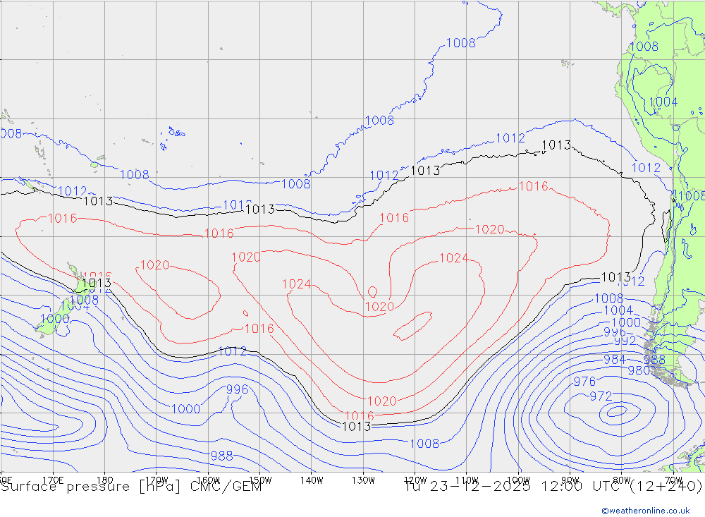Click the blue 1004 label off southern Chile

pos(618,310)
